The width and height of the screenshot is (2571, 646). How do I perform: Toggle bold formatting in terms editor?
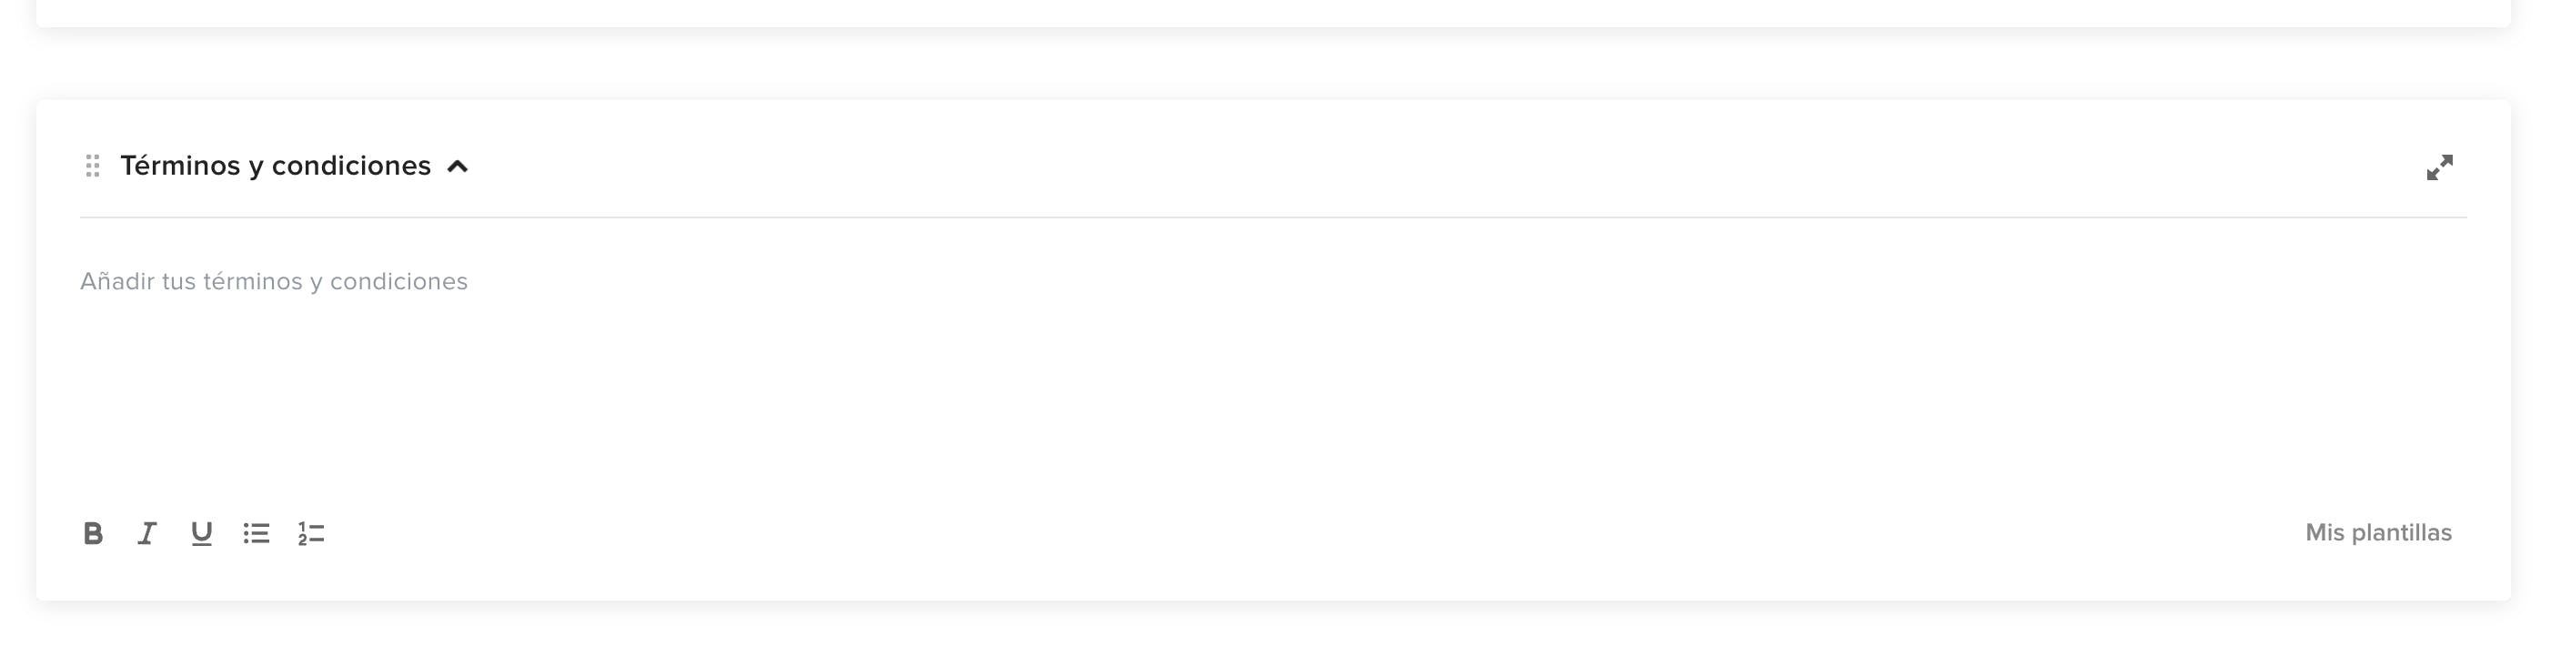[93, 534]
